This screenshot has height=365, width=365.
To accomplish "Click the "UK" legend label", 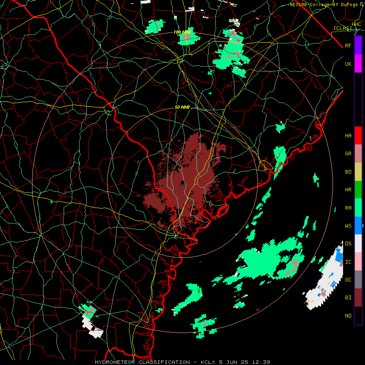I will pos(348,64).
